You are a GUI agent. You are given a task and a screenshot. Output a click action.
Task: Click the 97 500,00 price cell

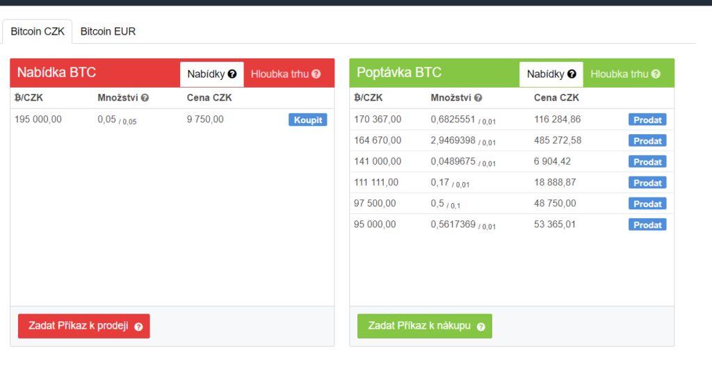(375, 204)
